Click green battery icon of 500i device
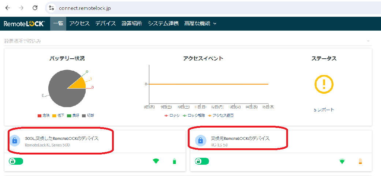The width and height of the screenshot is (381, 176). tap(174, 161)
